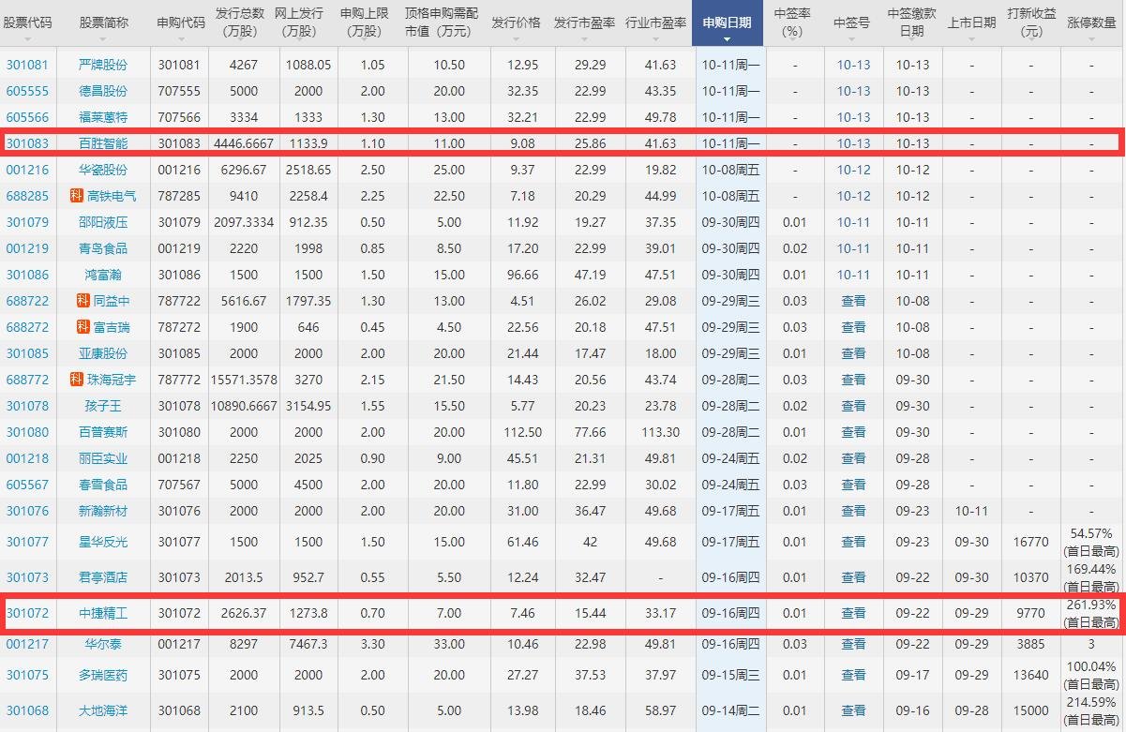1126x732 pixels.
Task: Sort by the 发行市盈率 column header
Action: pos(585,22)
